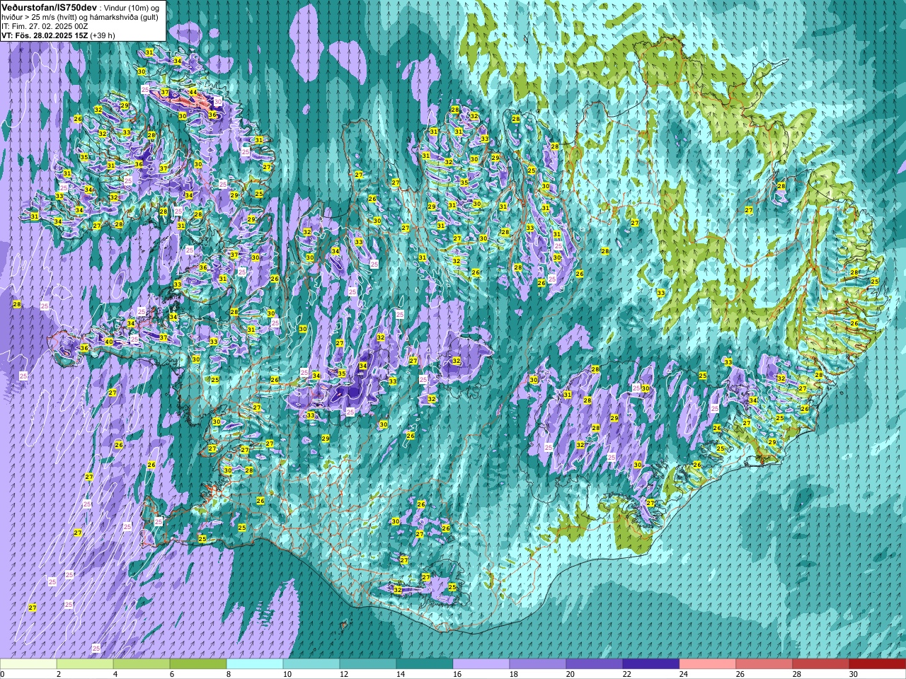Screen dimensions: 906x679
Task: Select the 20–22 m/s dark violet legend swatch
Action: click(x=595, y=664)
